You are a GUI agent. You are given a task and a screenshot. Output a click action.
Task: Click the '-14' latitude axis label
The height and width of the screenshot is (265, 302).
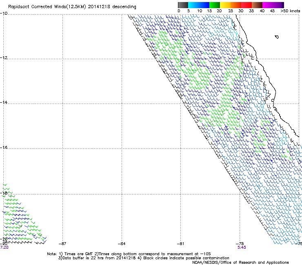pyautogui.click(x=4, y=102)
